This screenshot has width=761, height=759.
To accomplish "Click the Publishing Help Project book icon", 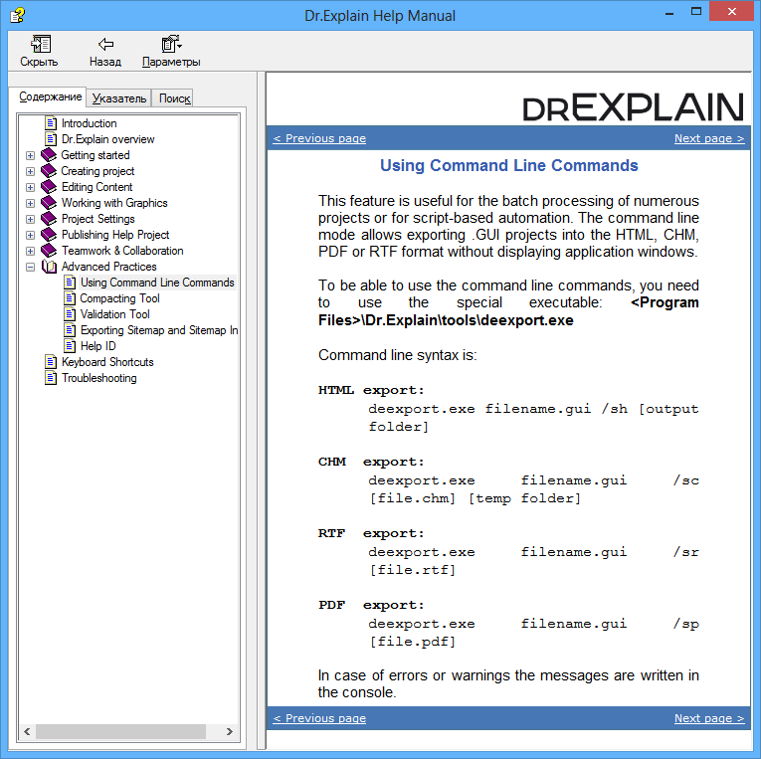I will point(49,235).
